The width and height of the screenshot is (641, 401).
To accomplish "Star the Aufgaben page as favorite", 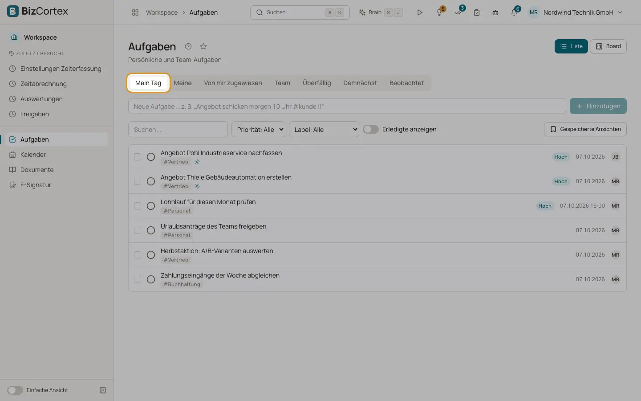I will 203,46.
